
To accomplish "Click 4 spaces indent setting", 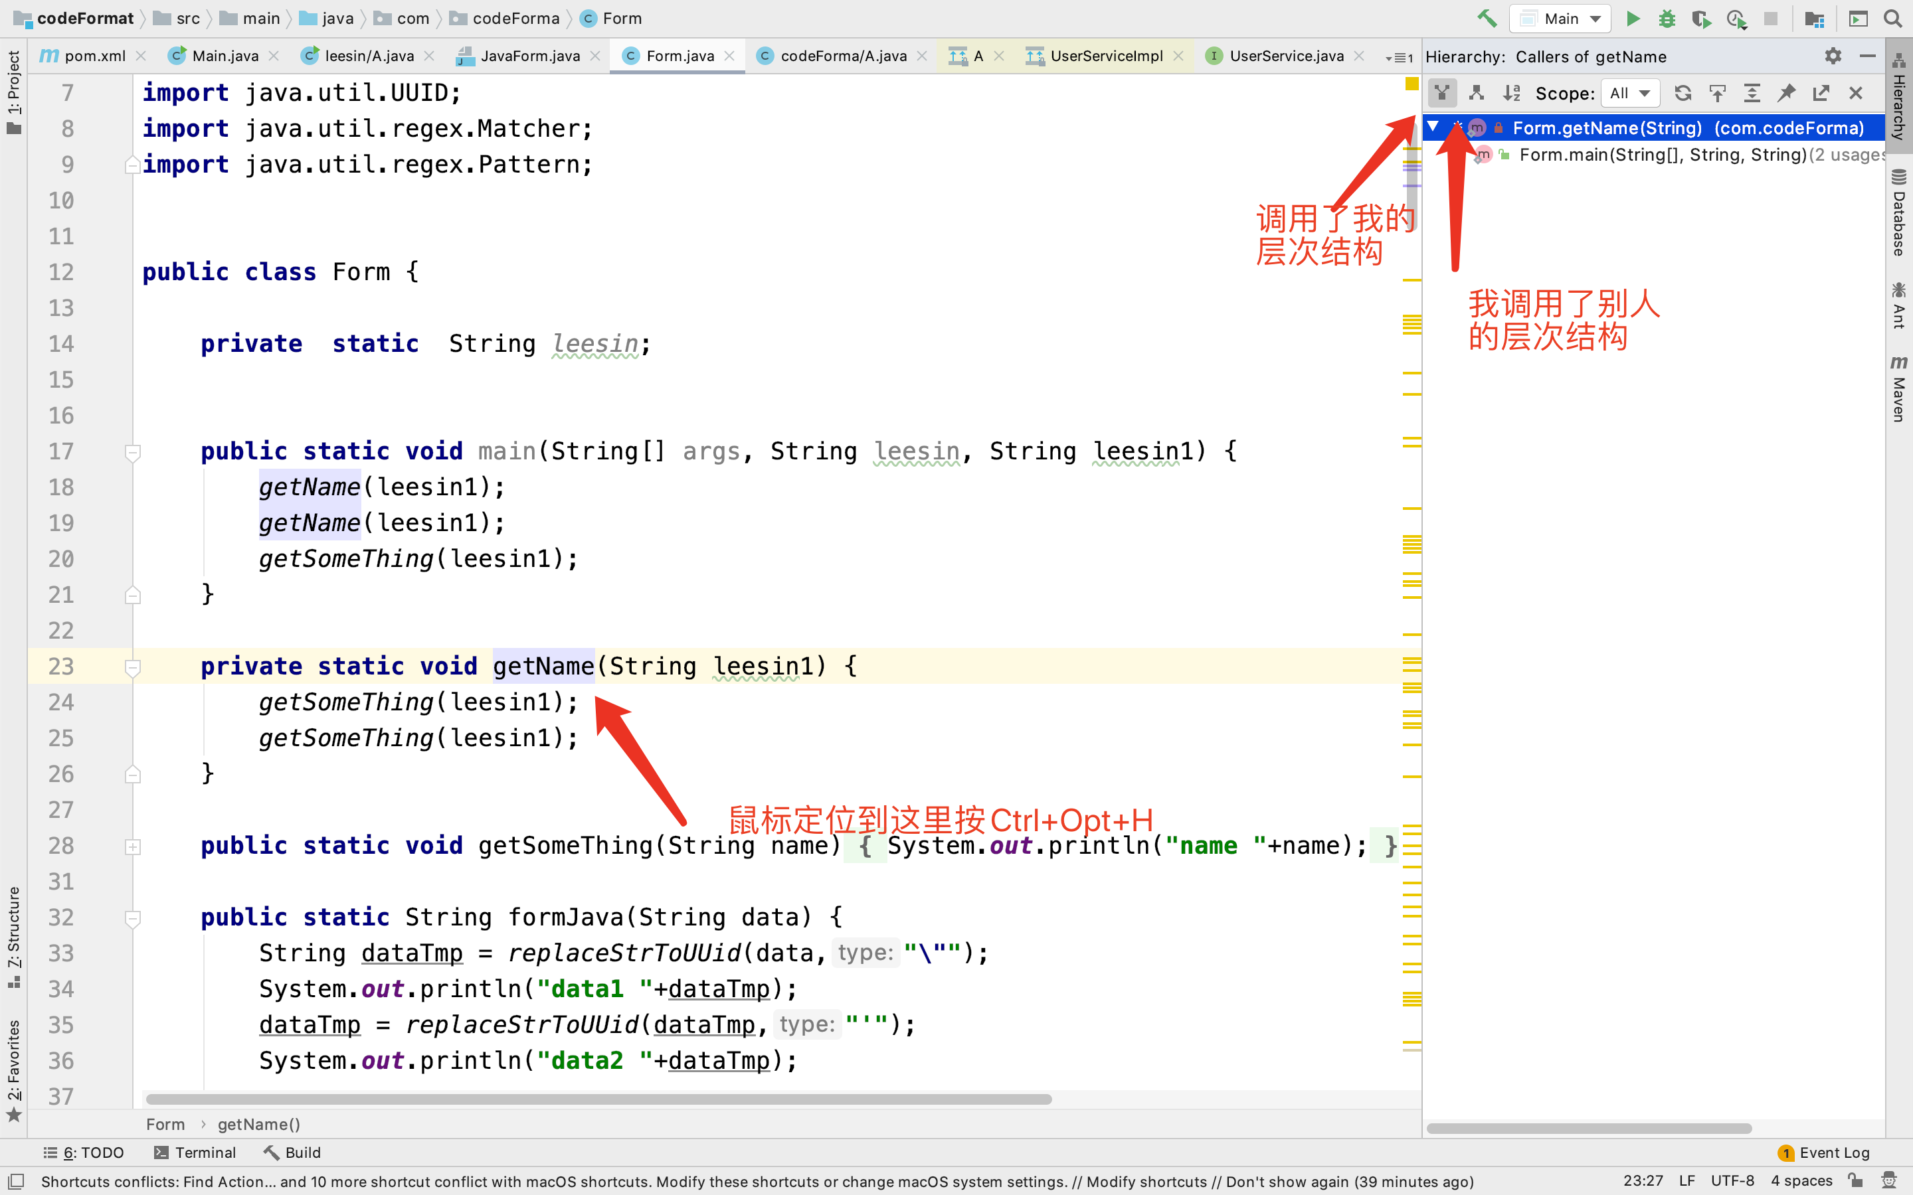I will click(x=1801, y=1181).
